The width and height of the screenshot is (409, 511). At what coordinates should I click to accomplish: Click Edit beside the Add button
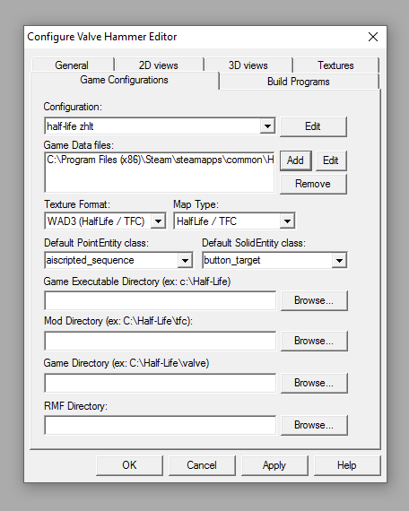[331, 160]
